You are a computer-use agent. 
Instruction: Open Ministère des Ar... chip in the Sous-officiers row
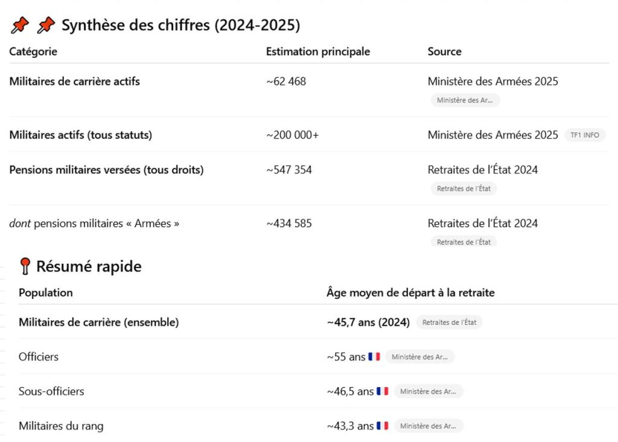[x=428, y=391]
